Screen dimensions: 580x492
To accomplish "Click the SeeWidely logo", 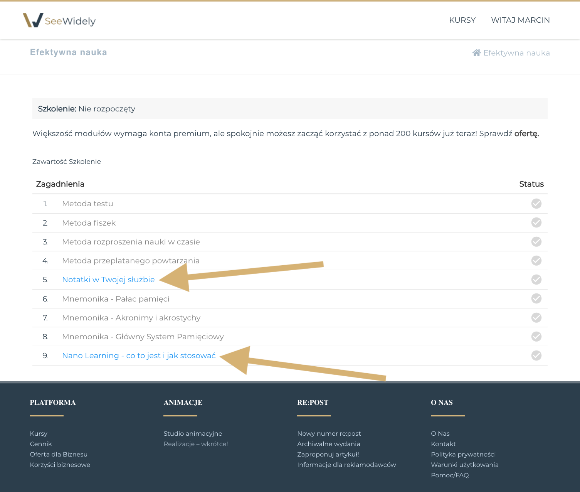I will [59, 20].
